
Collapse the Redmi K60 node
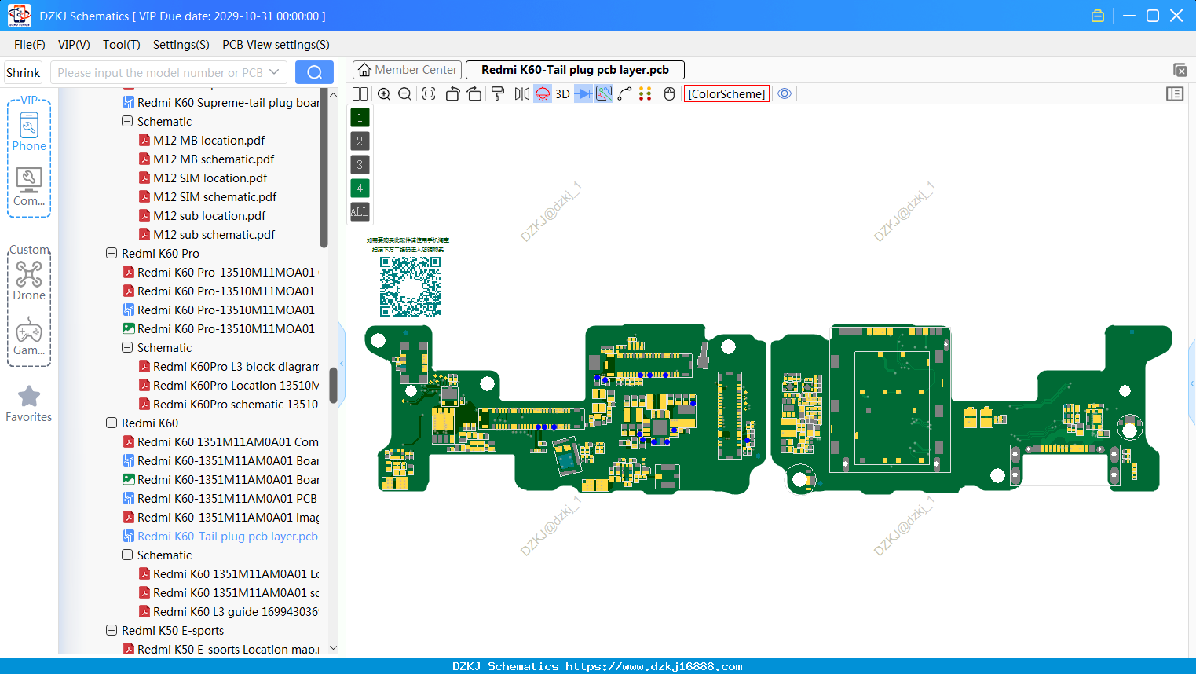112,423
